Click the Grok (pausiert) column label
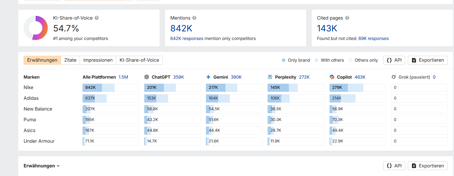The height and width of the screenshot is (176, 454). (414, 77)
